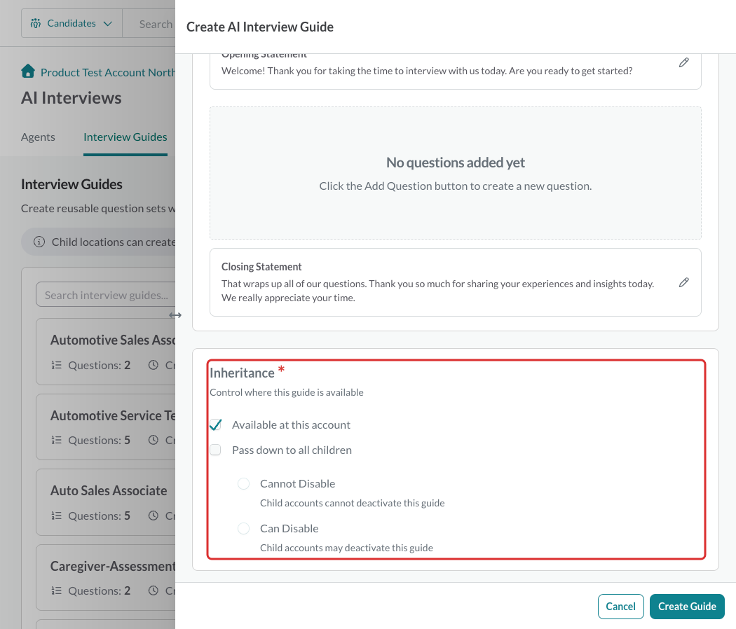Click the No questions added yet message

pos(456,163)
